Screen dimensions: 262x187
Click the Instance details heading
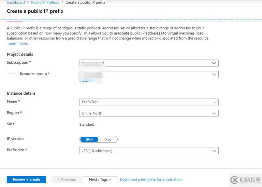tap(21, 93)
